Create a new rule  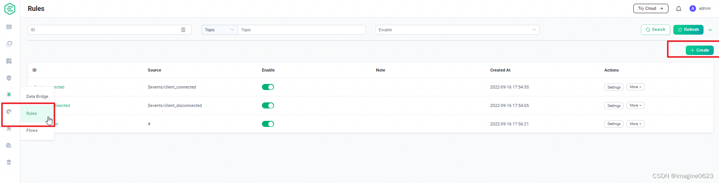click(700, 50)
